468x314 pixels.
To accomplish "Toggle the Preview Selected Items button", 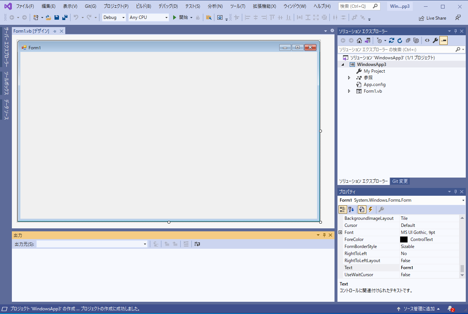I will click(444, 40).
